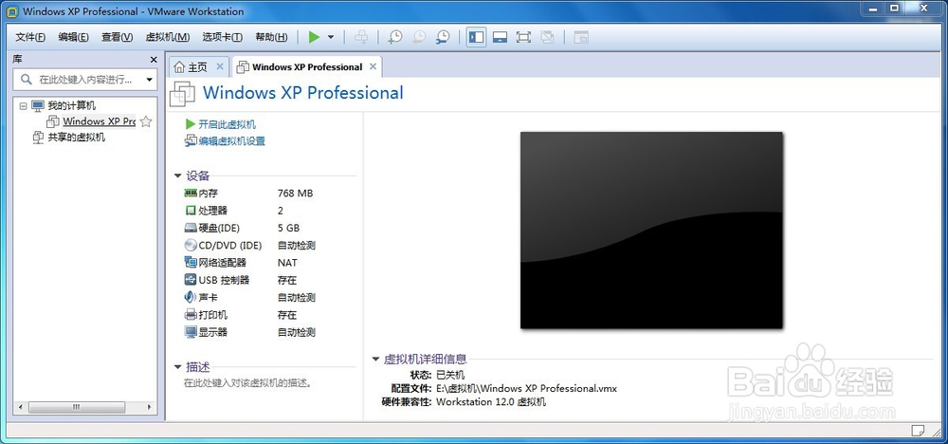
Task: Click the 打印机 printer device icon
Action: click(191, 315)
